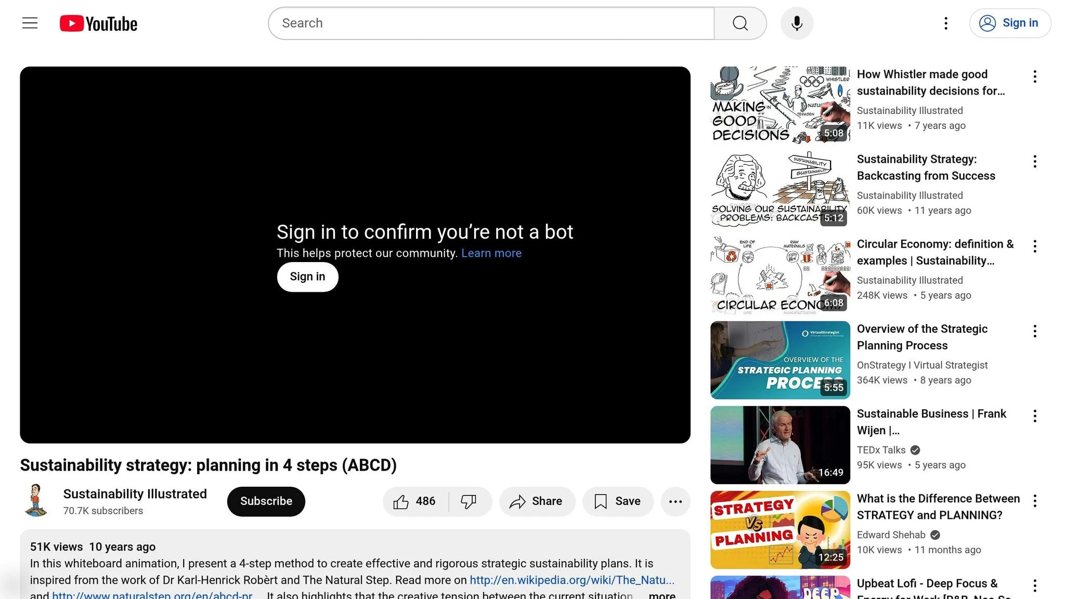Screen dimensions: 1065x599
Task: Open the Circular Economy thumbnail
Action: click(780, 275)
